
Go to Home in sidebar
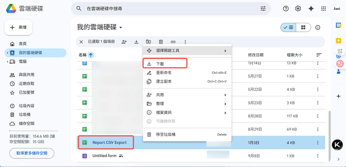click(35, 44)
